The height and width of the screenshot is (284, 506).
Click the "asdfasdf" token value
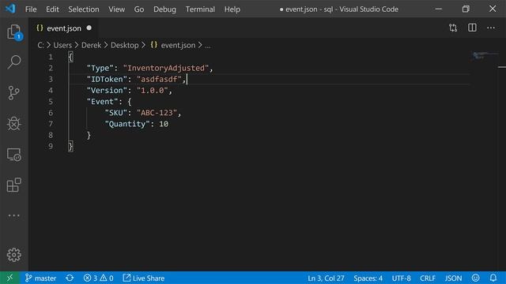[159, 79]
